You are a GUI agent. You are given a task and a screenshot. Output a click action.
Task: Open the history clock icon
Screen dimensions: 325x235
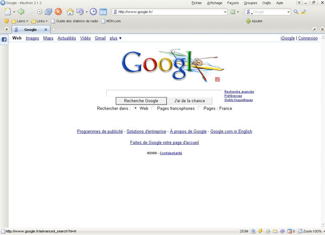point(93,12)
